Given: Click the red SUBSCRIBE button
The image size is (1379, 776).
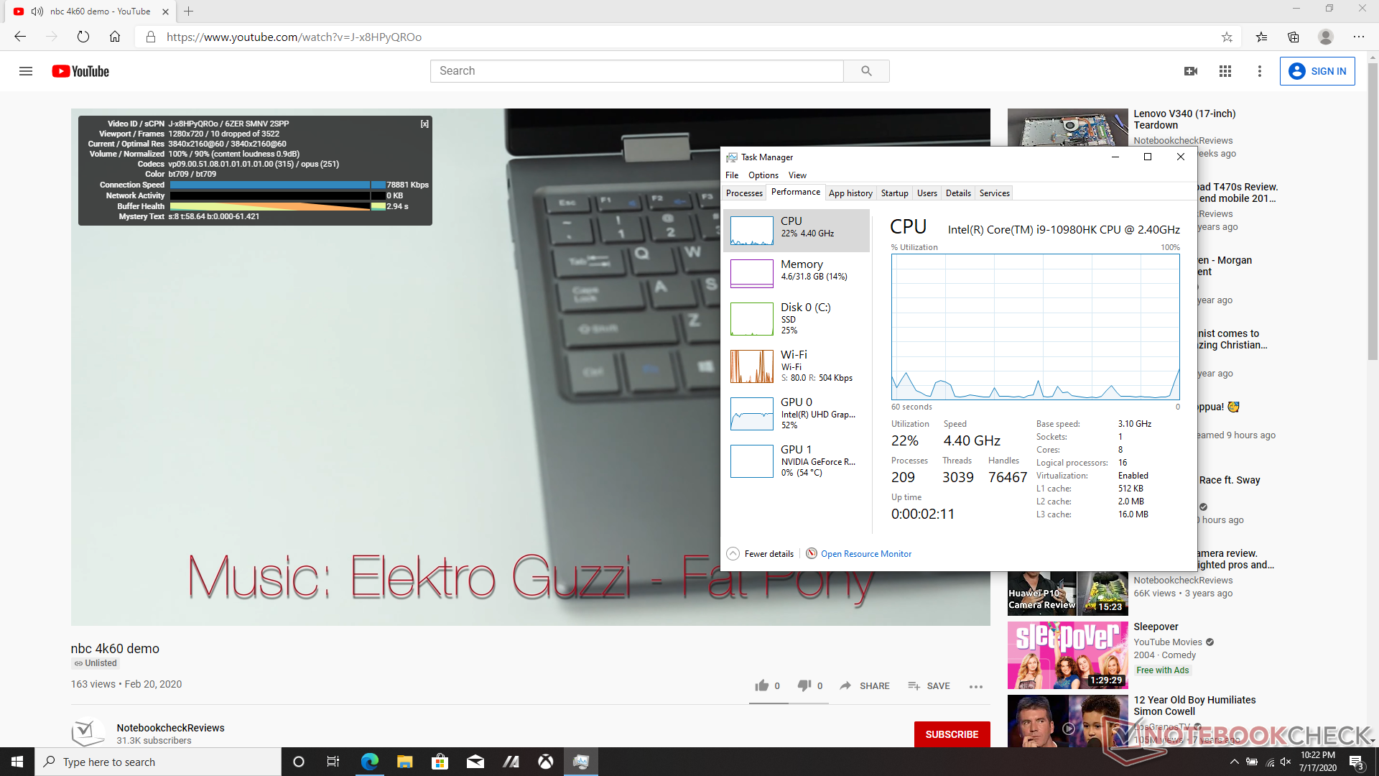Looking at the screenshot, I should pyautogui.click(x=952, y=734).
